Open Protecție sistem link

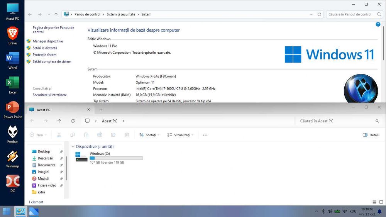pyautogui.click(x=44, y=55)
